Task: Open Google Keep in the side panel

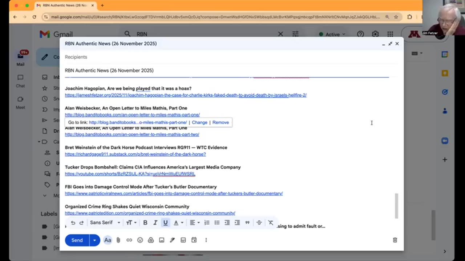Action: tap(445, 73)
